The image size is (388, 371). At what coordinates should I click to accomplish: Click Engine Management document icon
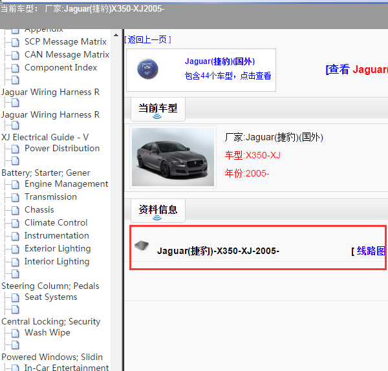[16, 184]
